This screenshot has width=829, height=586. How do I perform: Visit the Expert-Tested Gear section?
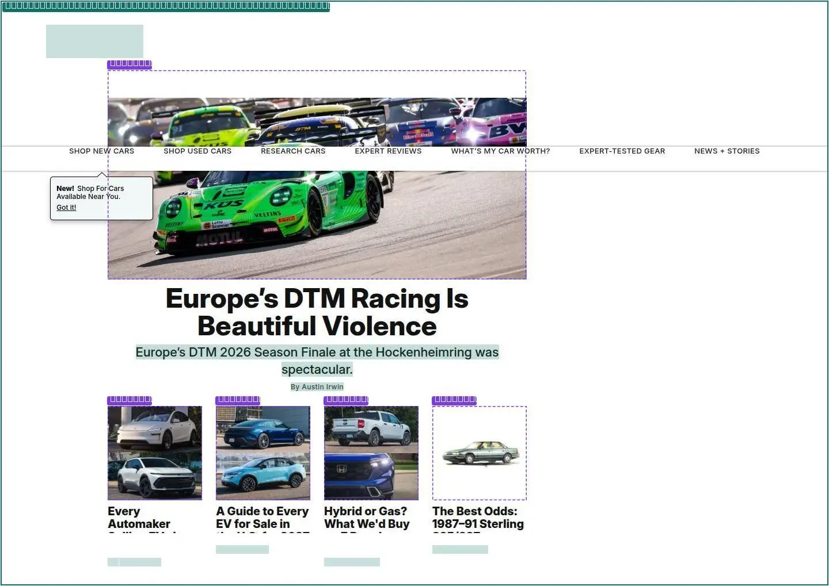click(622, 151)
